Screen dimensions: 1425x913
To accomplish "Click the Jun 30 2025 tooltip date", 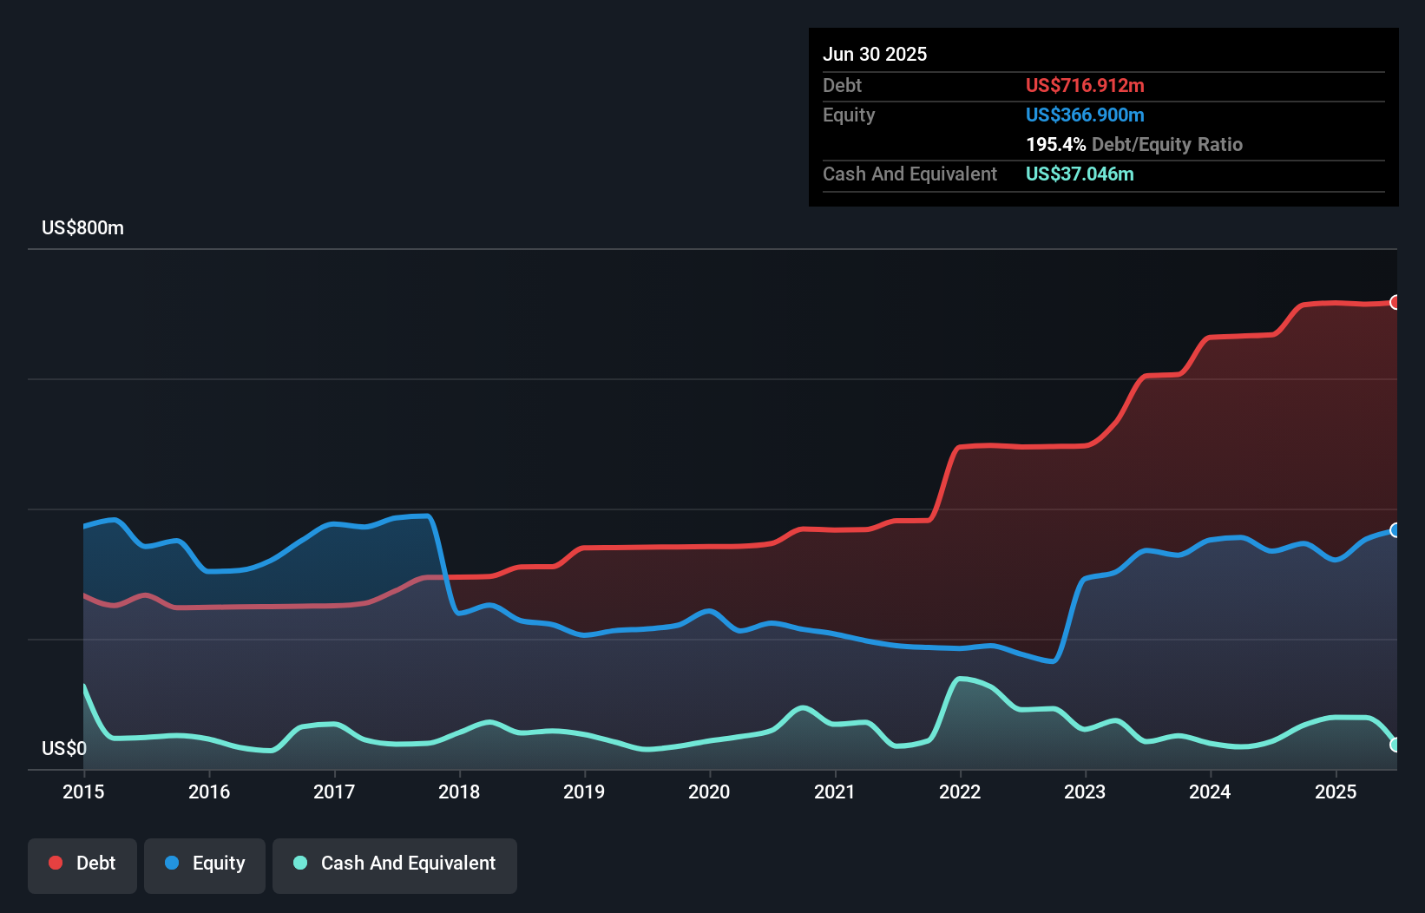I will [875, 54].
